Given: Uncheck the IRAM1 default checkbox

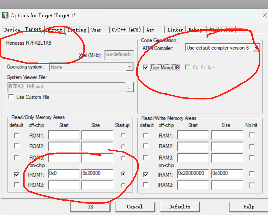Looking at the screenshot, I should tap(146, 175).
